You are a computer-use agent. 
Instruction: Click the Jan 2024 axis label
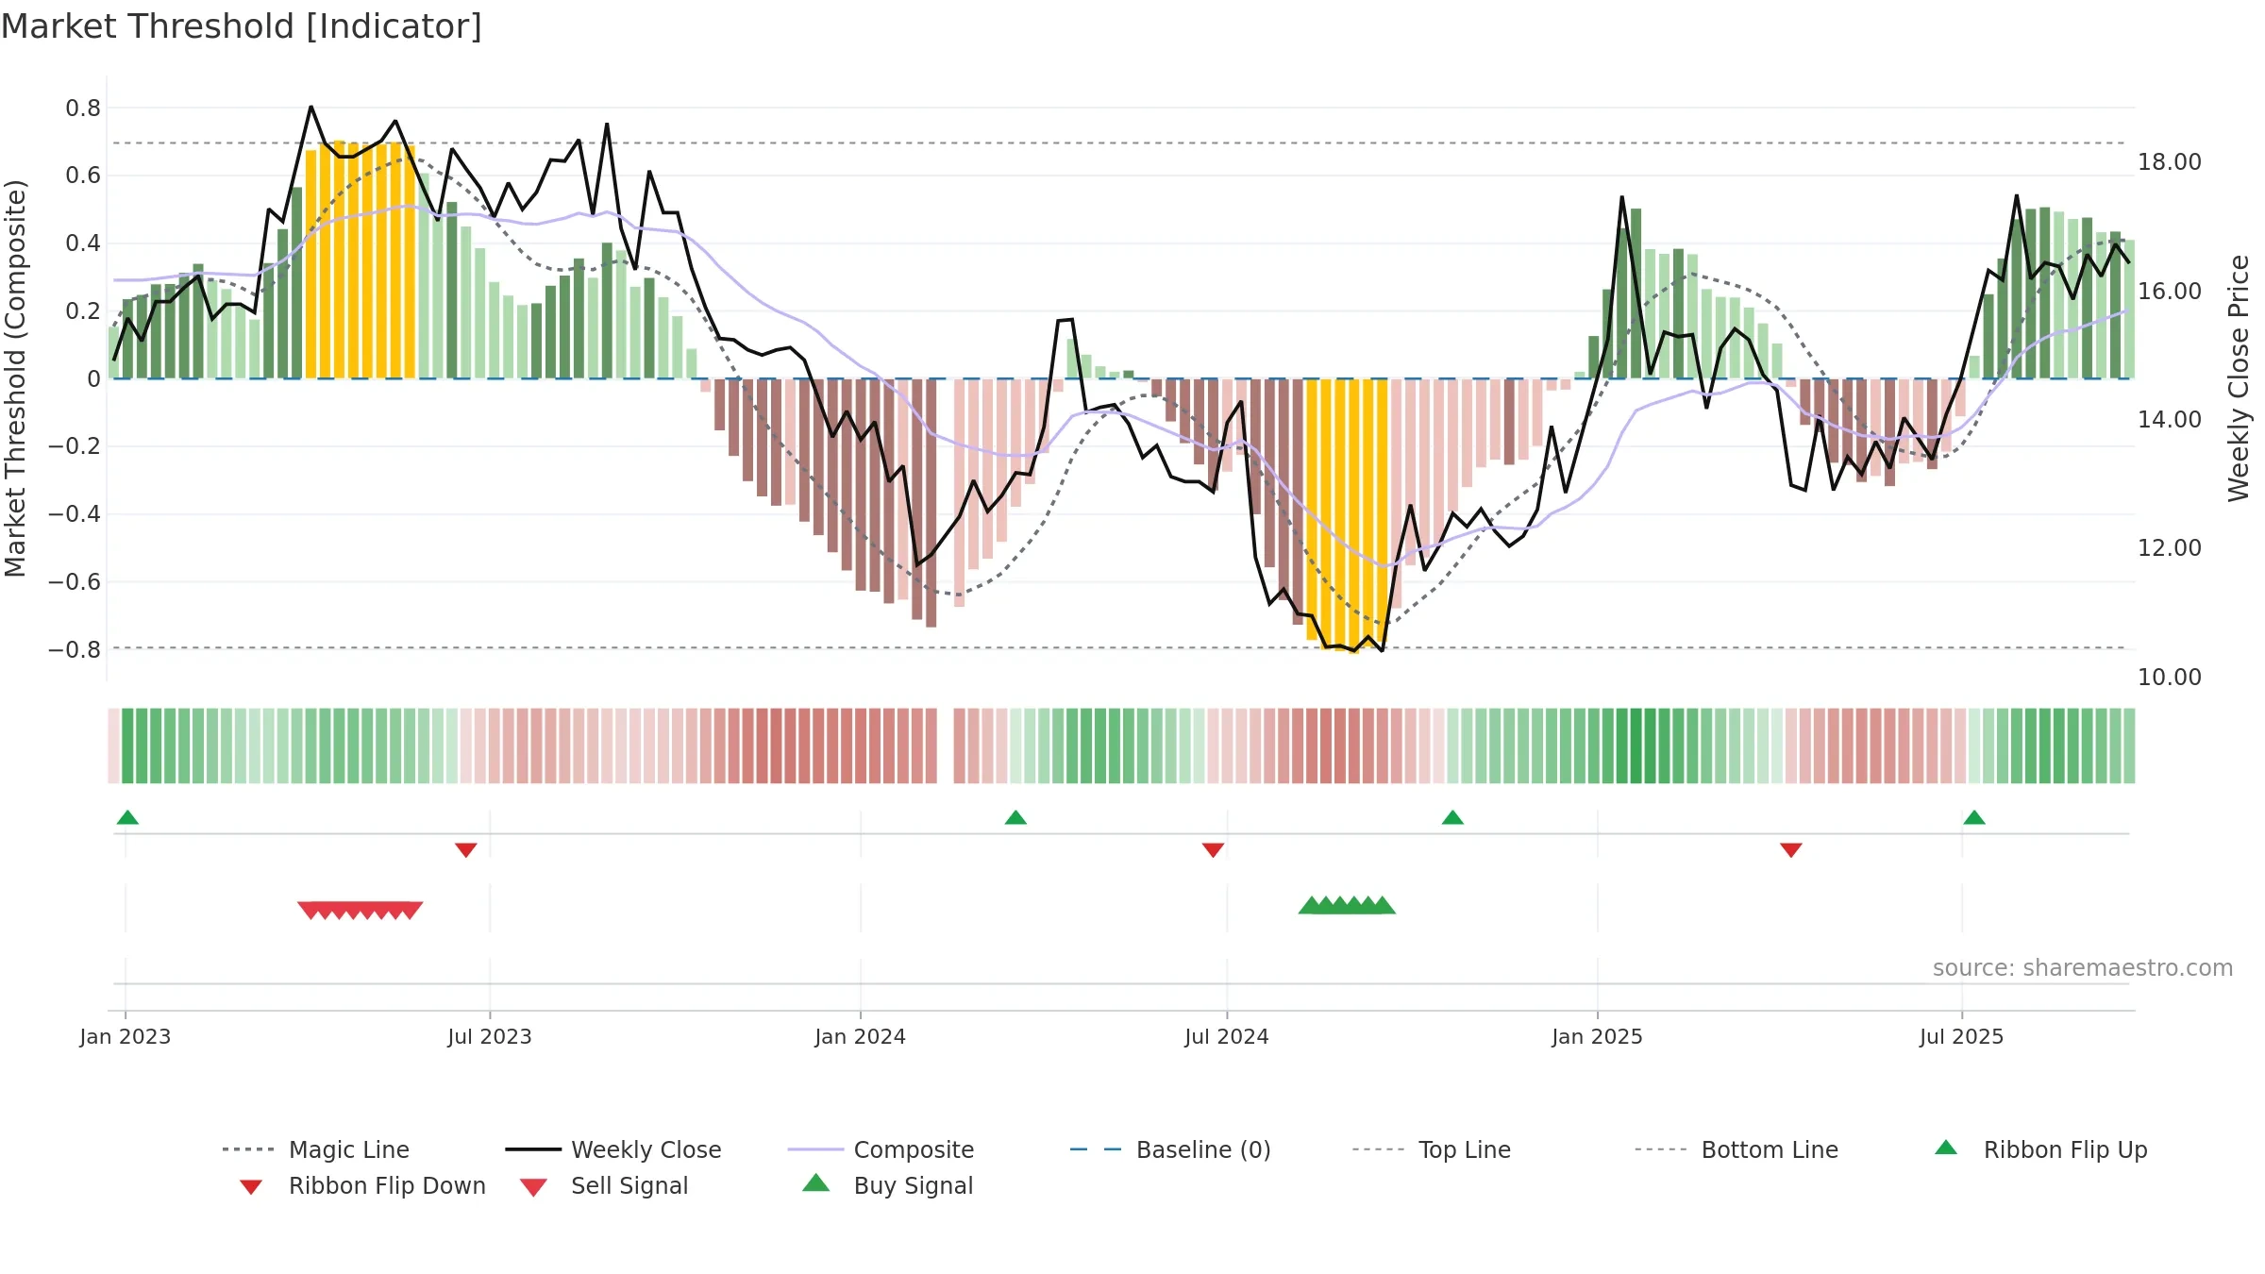861,1036
